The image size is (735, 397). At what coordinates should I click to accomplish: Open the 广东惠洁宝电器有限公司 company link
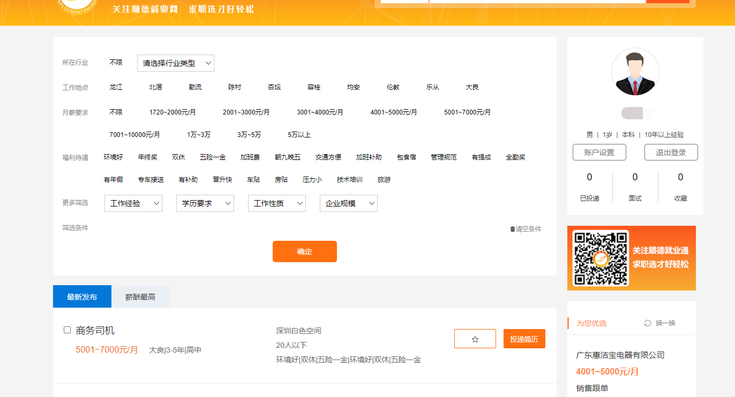pyautogui.click(x=620, y=355)
